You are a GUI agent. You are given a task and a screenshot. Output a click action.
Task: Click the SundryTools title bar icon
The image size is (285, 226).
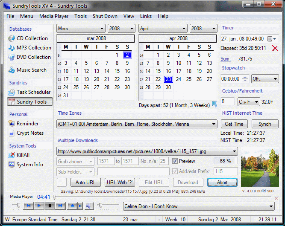coord(7,6)
